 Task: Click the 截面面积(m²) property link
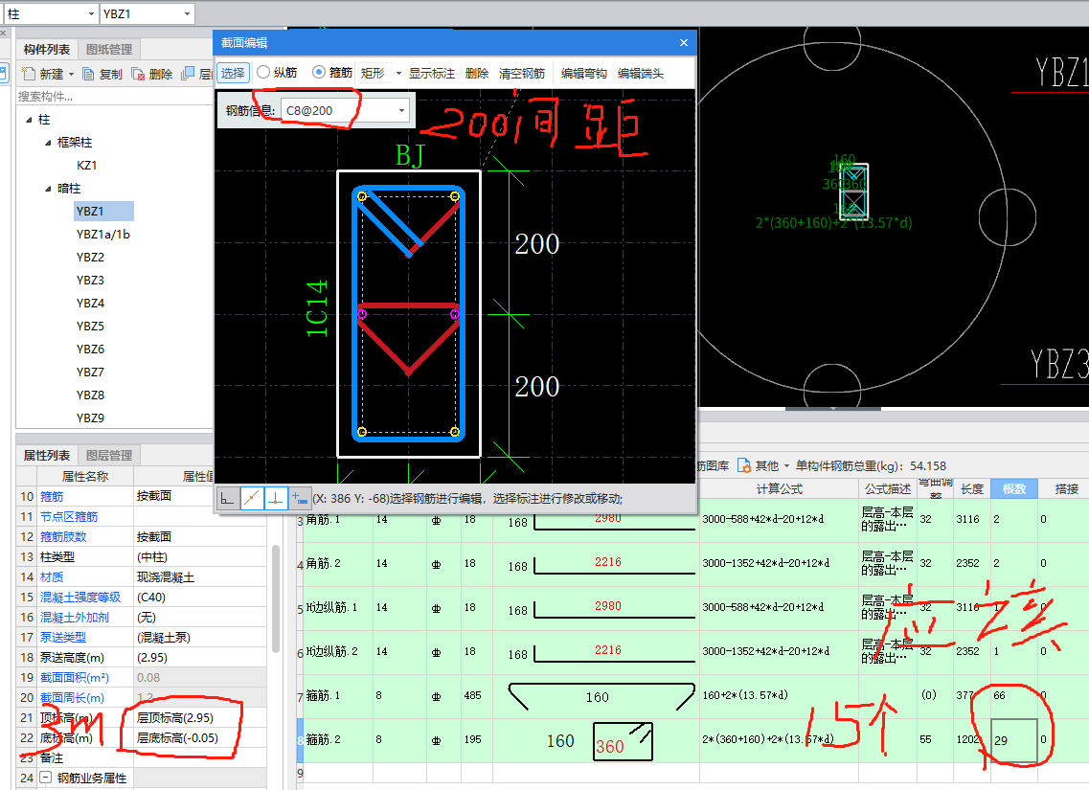tap(75, 678)
